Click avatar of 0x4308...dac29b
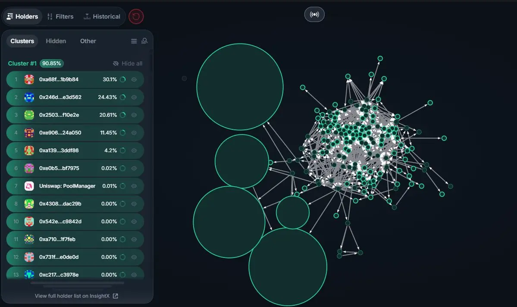 click(29, 204)
